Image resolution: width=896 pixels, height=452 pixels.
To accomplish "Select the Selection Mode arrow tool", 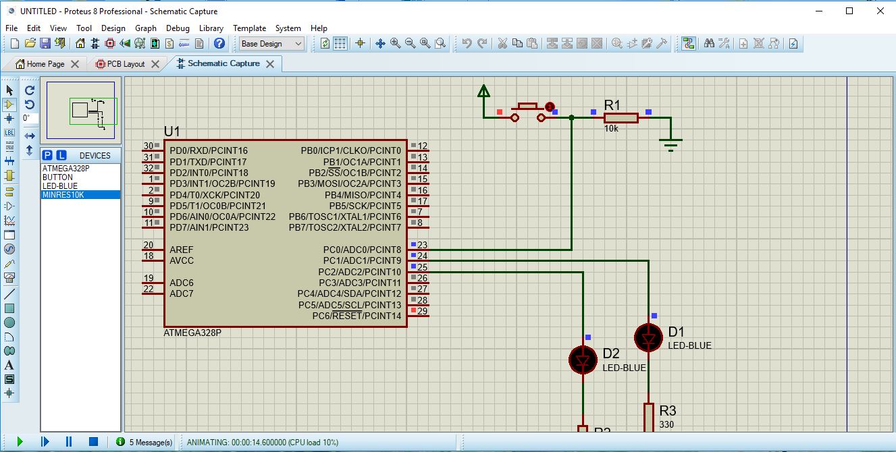I will point(9,90).
